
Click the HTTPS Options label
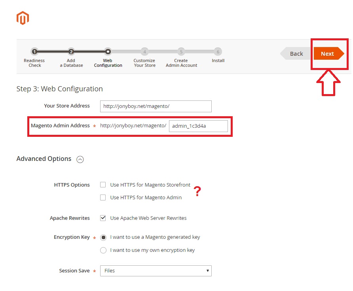coord(72,185)
